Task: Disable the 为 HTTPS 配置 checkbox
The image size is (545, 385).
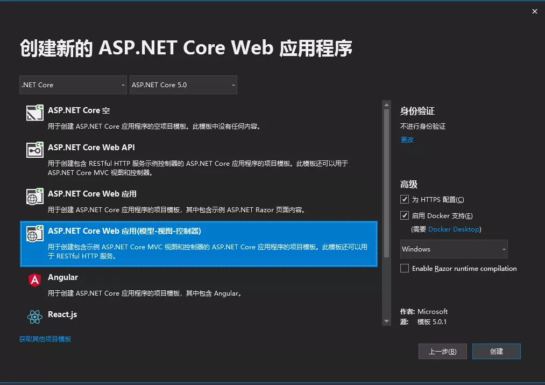Action: (405, 199)
